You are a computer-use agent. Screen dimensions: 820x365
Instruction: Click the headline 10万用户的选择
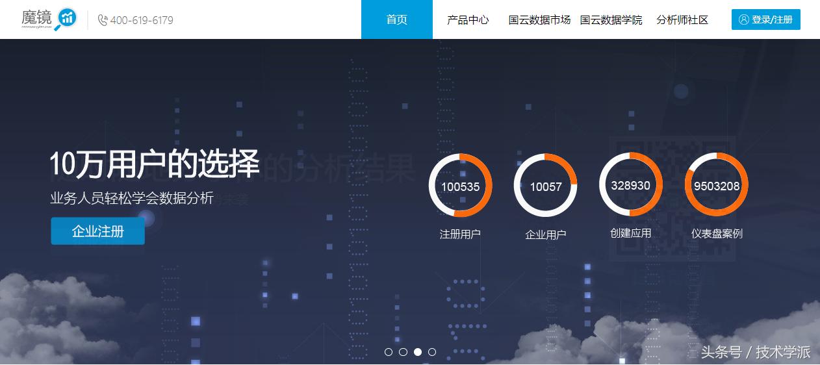coord(155,164)
